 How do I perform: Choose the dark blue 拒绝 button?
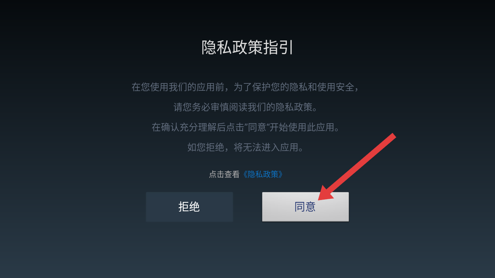[x=189, y=207]
